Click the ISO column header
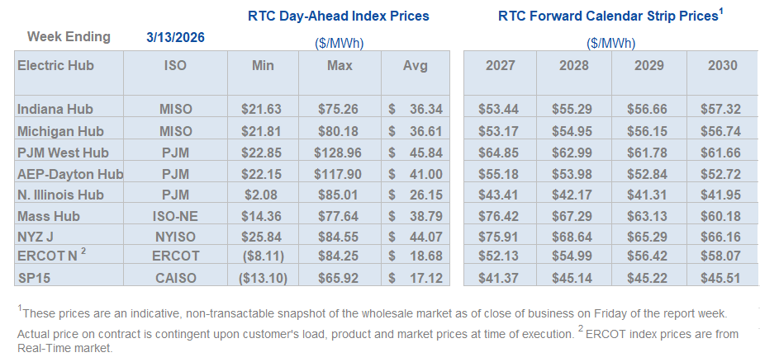 coord(175,65)
